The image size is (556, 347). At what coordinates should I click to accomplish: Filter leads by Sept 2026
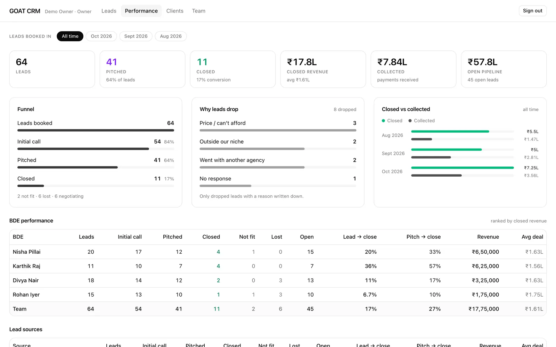click(136, 36)
